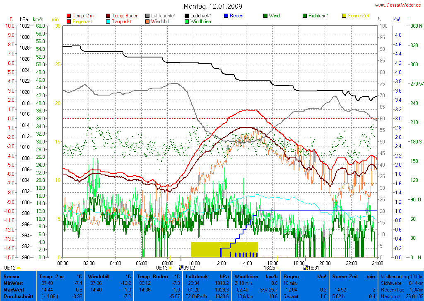Click the red Temp. 2 m legend swatch
This screenshot has width=424, height=301.
coord(69,16)
